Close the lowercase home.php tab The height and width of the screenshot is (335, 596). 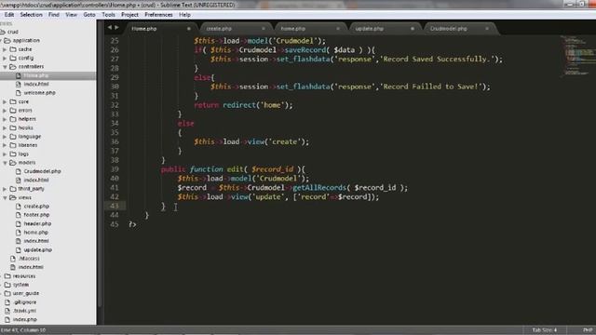(338, 29)
